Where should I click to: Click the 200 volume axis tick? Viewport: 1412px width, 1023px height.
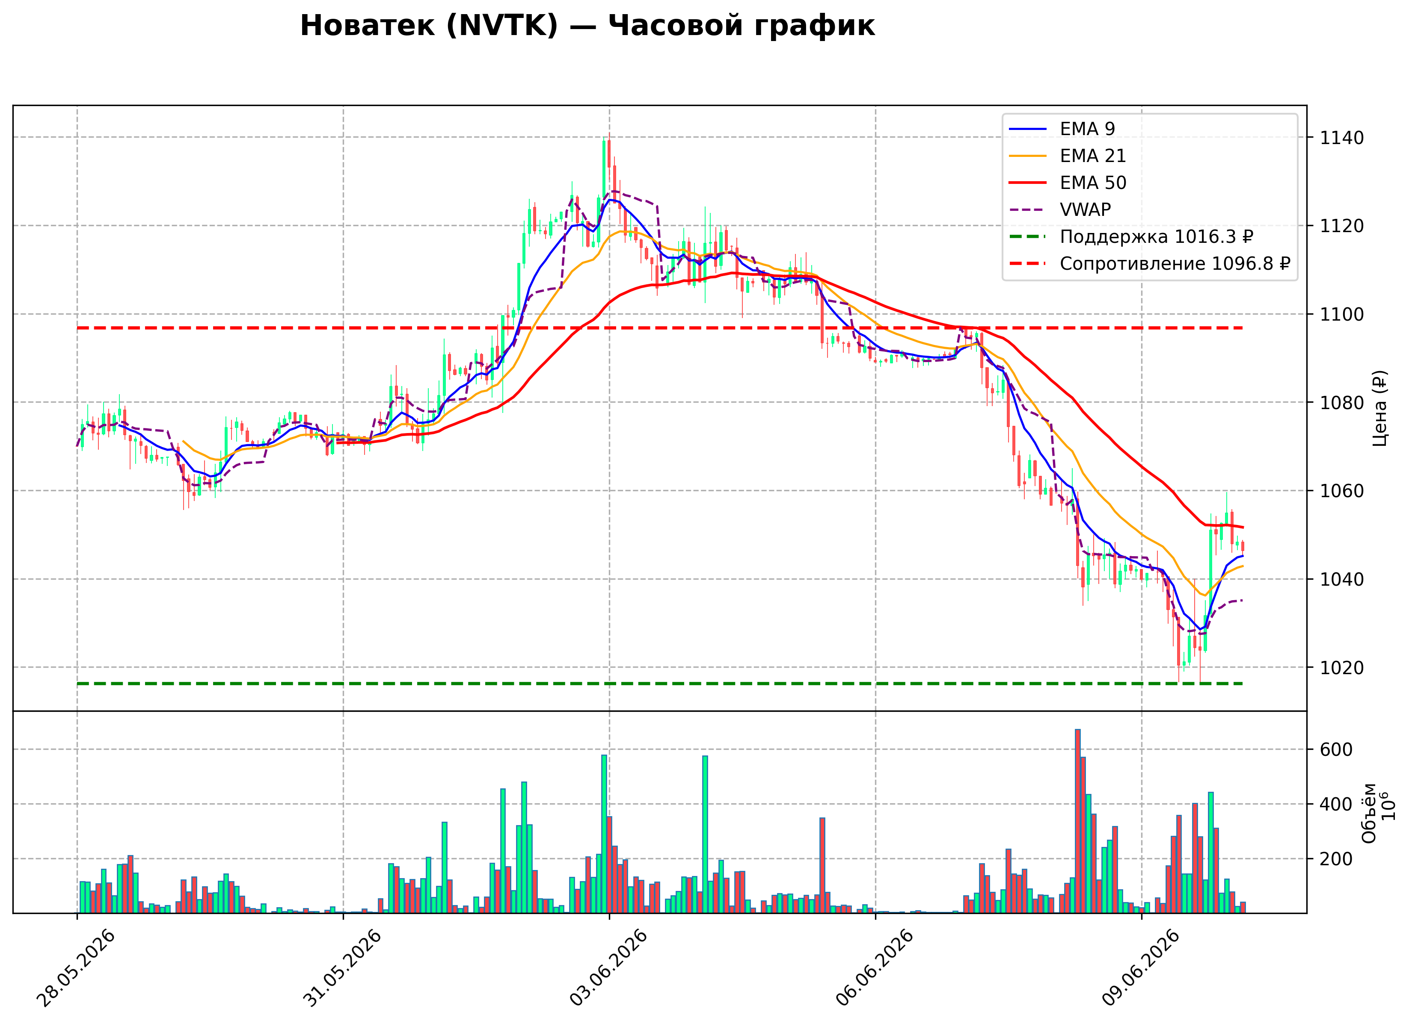1336,859
